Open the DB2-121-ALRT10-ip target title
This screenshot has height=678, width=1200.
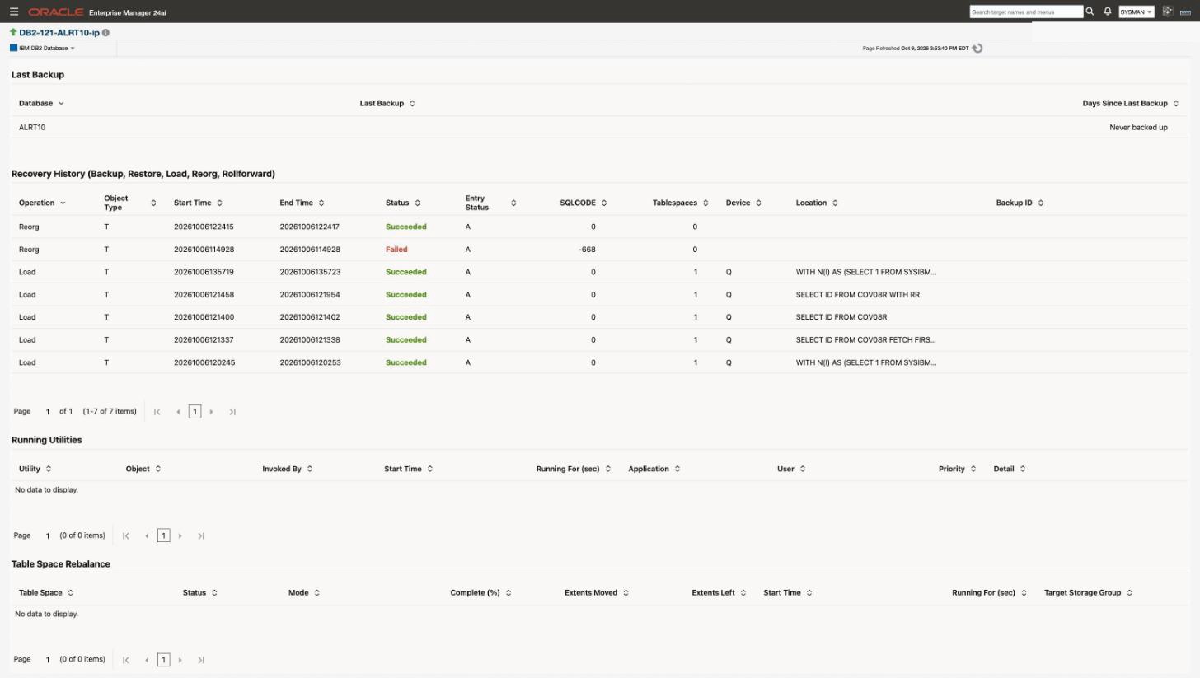point(59,33)
